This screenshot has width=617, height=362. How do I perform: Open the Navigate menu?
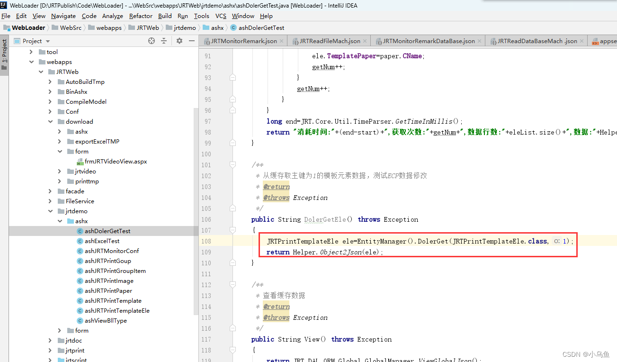click(63, 16)
